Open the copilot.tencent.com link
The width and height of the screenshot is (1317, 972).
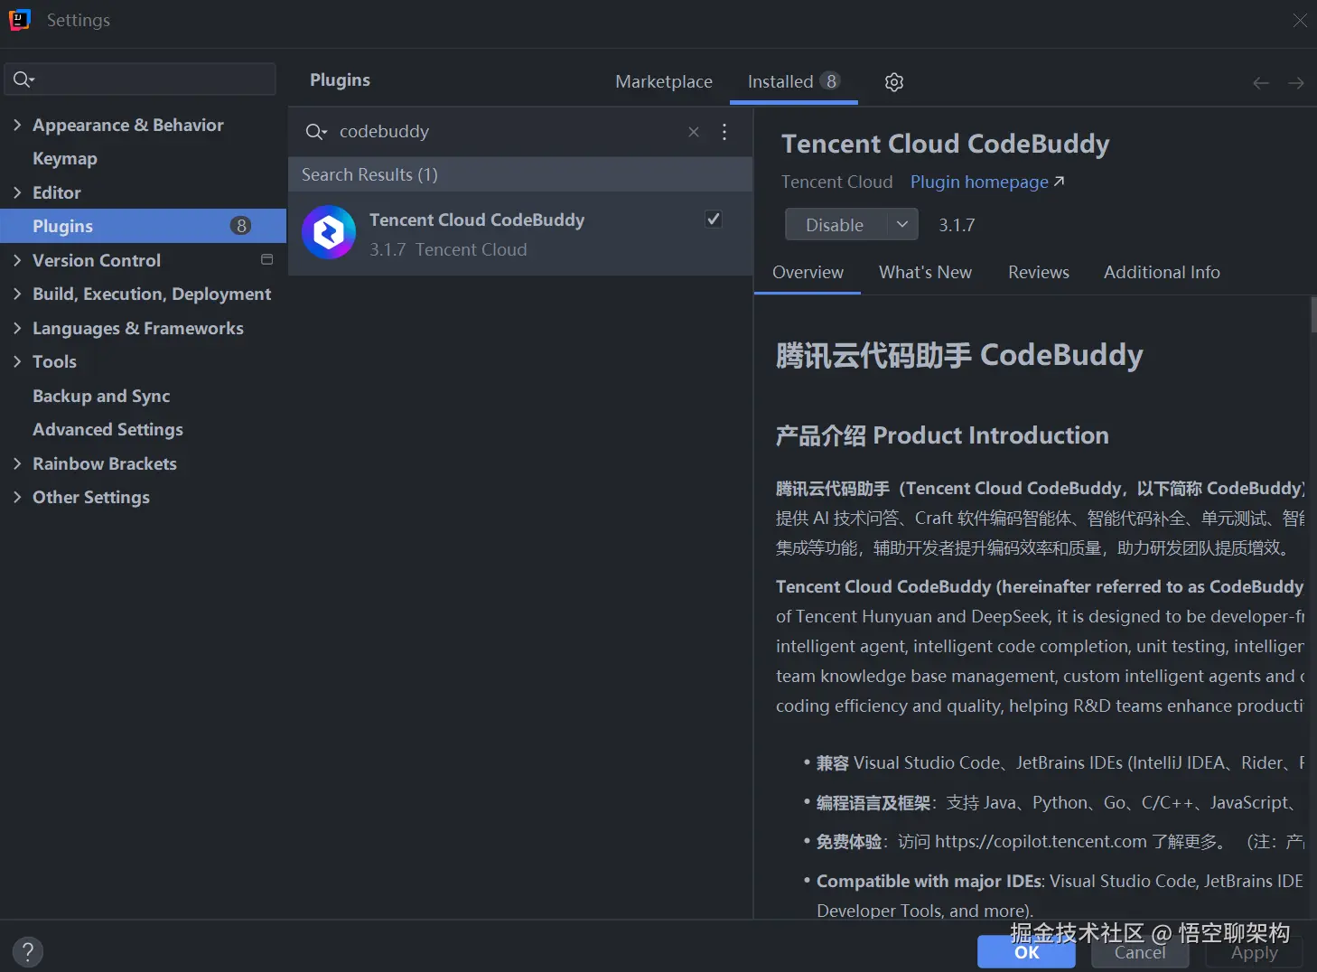(x=1041, y=842)
